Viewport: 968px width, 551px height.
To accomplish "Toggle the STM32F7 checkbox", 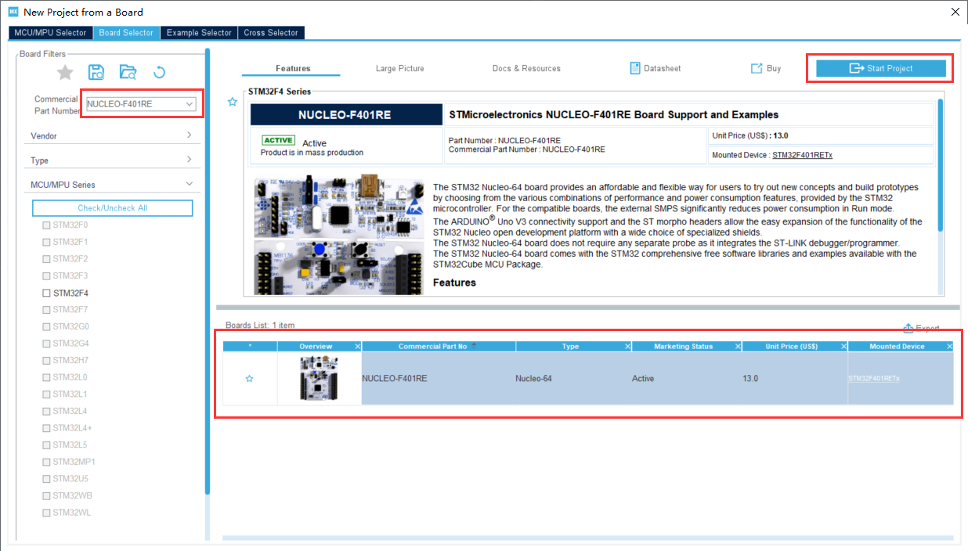I will 46,309.
